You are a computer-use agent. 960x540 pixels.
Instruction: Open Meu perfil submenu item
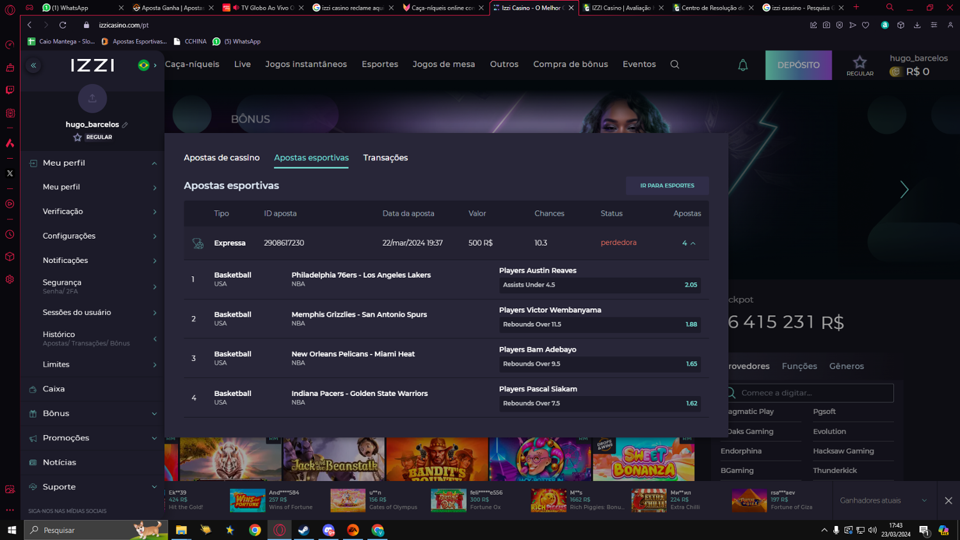[x=93, y=187]
